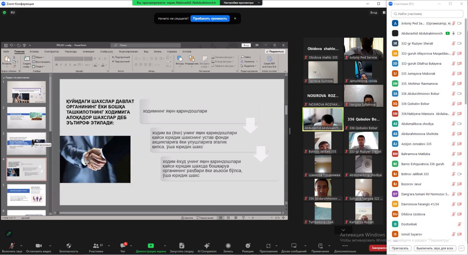Toggle the Участники participants panel

coord(95,246)
